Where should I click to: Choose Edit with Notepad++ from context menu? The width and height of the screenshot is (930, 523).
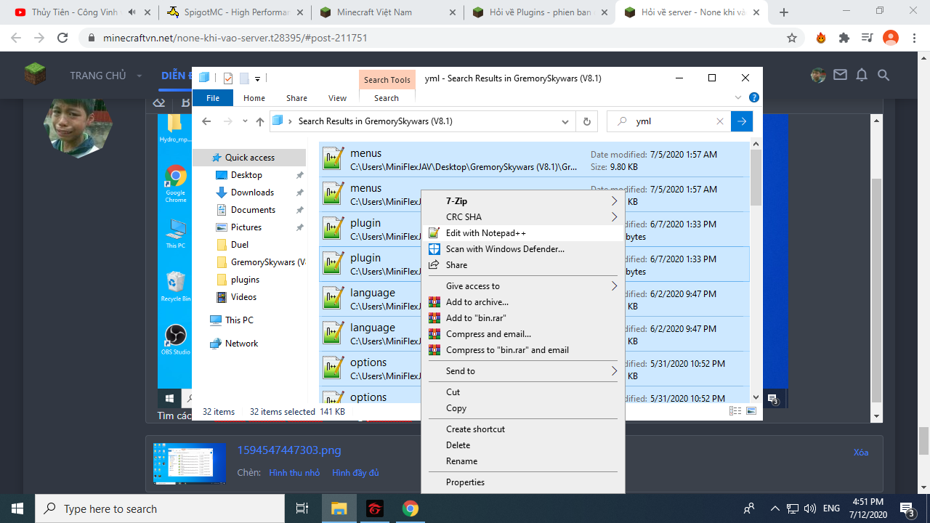tap(485, 233)
